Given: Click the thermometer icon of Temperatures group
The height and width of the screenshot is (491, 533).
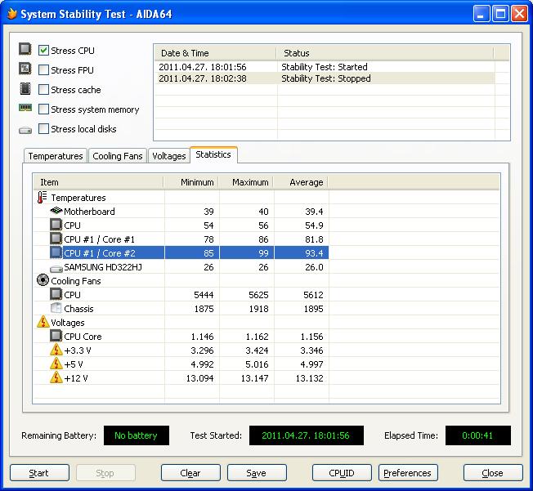Looking at the screenshot, I should coord(42,198).
